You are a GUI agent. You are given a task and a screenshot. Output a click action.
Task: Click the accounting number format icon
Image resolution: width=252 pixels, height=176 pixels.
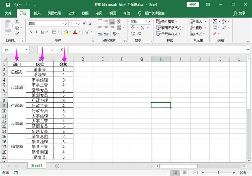click(133, 28)
